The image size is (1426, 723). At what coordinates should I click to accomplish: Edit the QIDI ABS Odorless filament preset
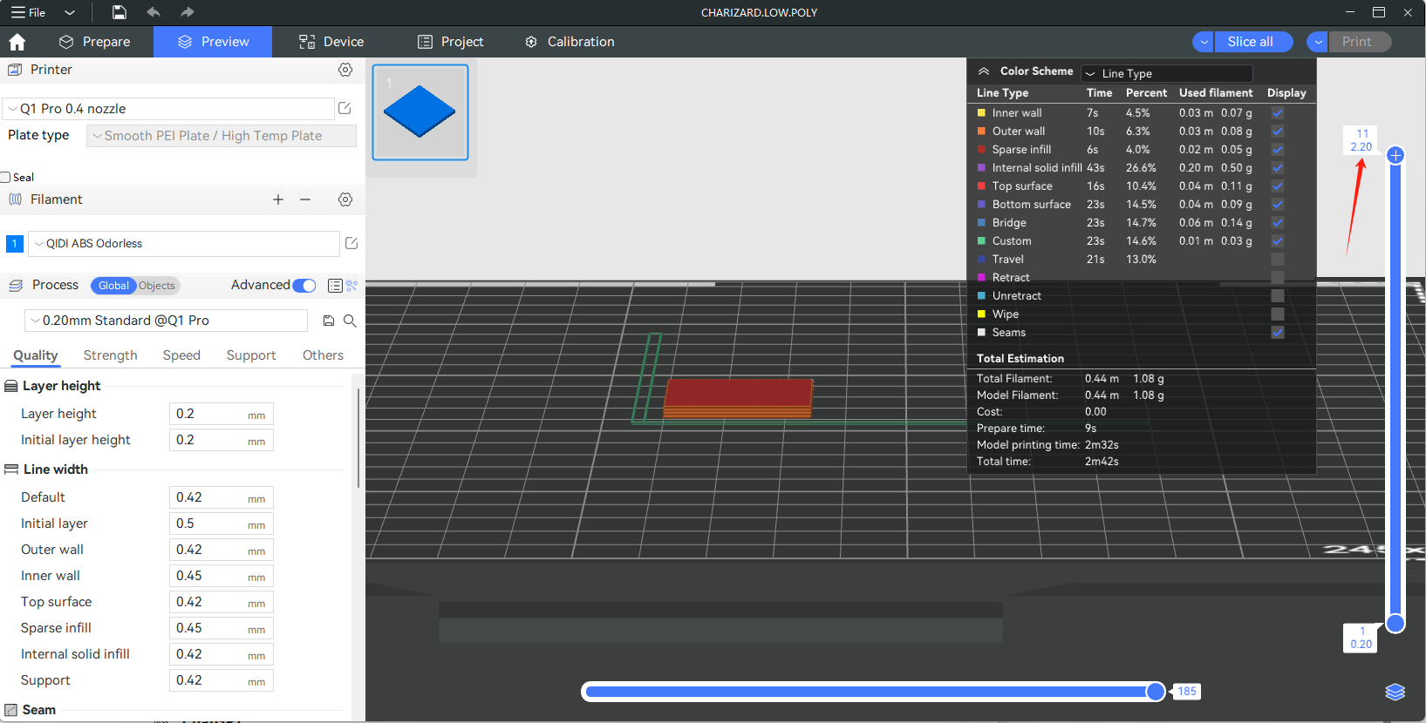coord(351,243)
